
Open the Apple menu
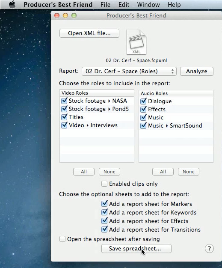[x=12, y=5]
